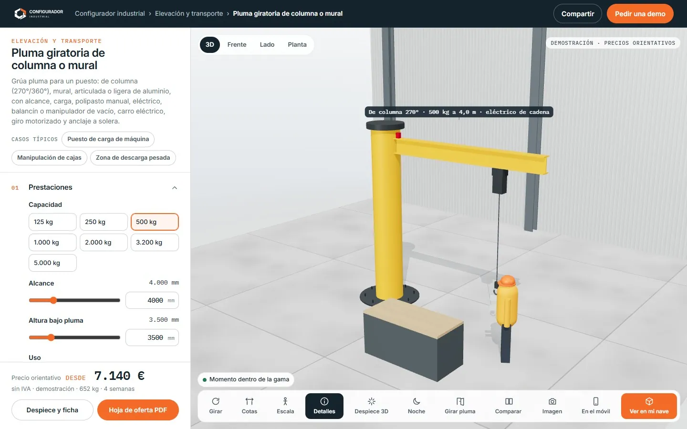Activate the Girar rotate tool

[x=216, y=406]
